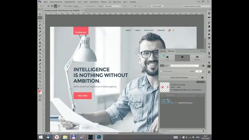Select the Healing Brush tool
The image size is (249, 140).
pyautogui.click(x=40, y=35)
